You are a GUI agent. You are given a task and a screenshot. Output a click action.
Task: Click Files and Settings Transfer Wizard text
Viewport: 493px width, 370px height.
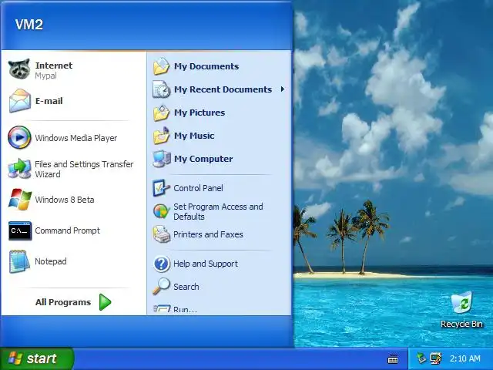coord(84,169)
